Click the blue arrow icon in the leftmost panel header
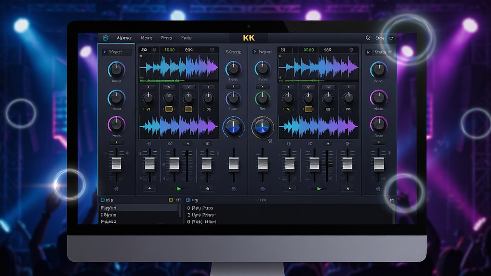Image resolution: width=491 pixels, height=276 pixels. coord(105,52)
